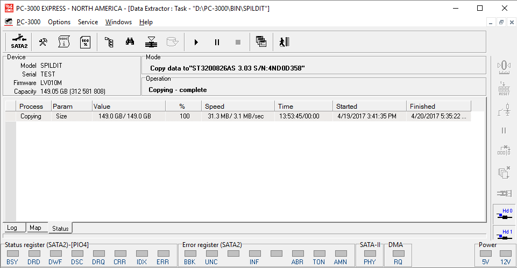This screenshot has height=268, width=517.
Task: Click the cascading windows toolbar icon
Action: click(x=261, y=42)
